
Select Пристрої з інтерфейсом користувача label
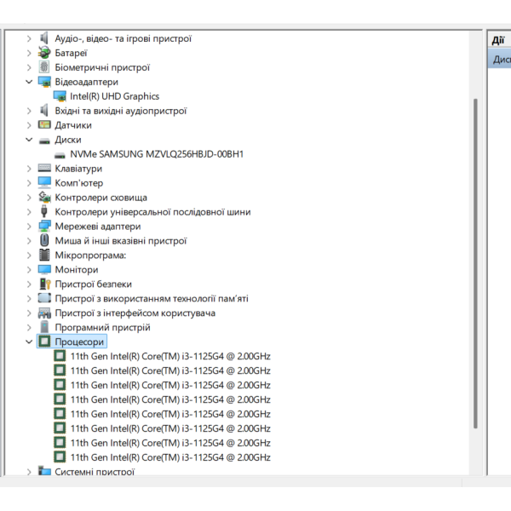tap(135, 313)
